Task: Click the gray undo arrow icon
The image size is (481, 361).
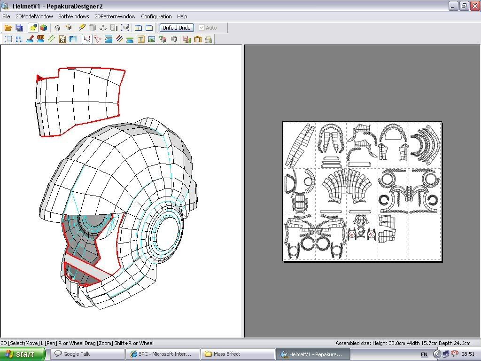Action: (174, 39)
